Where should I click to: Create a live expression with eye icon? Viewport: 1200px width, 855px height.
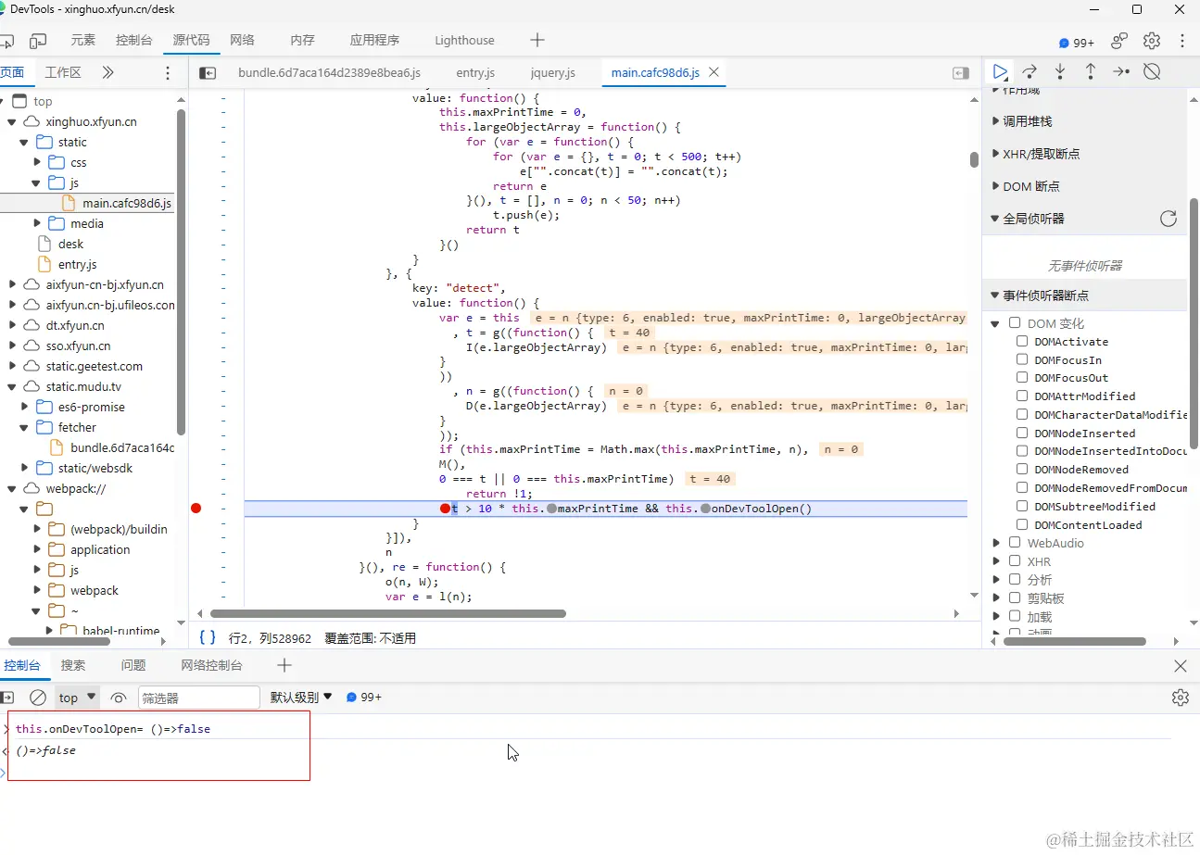point(119,697)
